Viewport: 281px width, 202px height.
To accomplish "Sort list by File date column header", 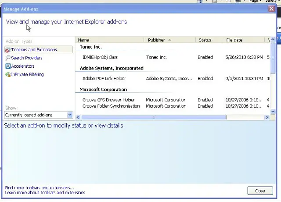I will 244,40.
